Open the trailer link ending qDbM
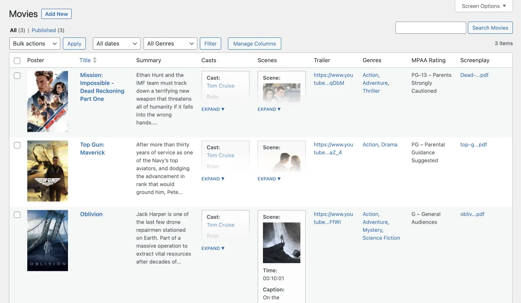The height and width of the screenshot is (303, 521). coord(333,79)
